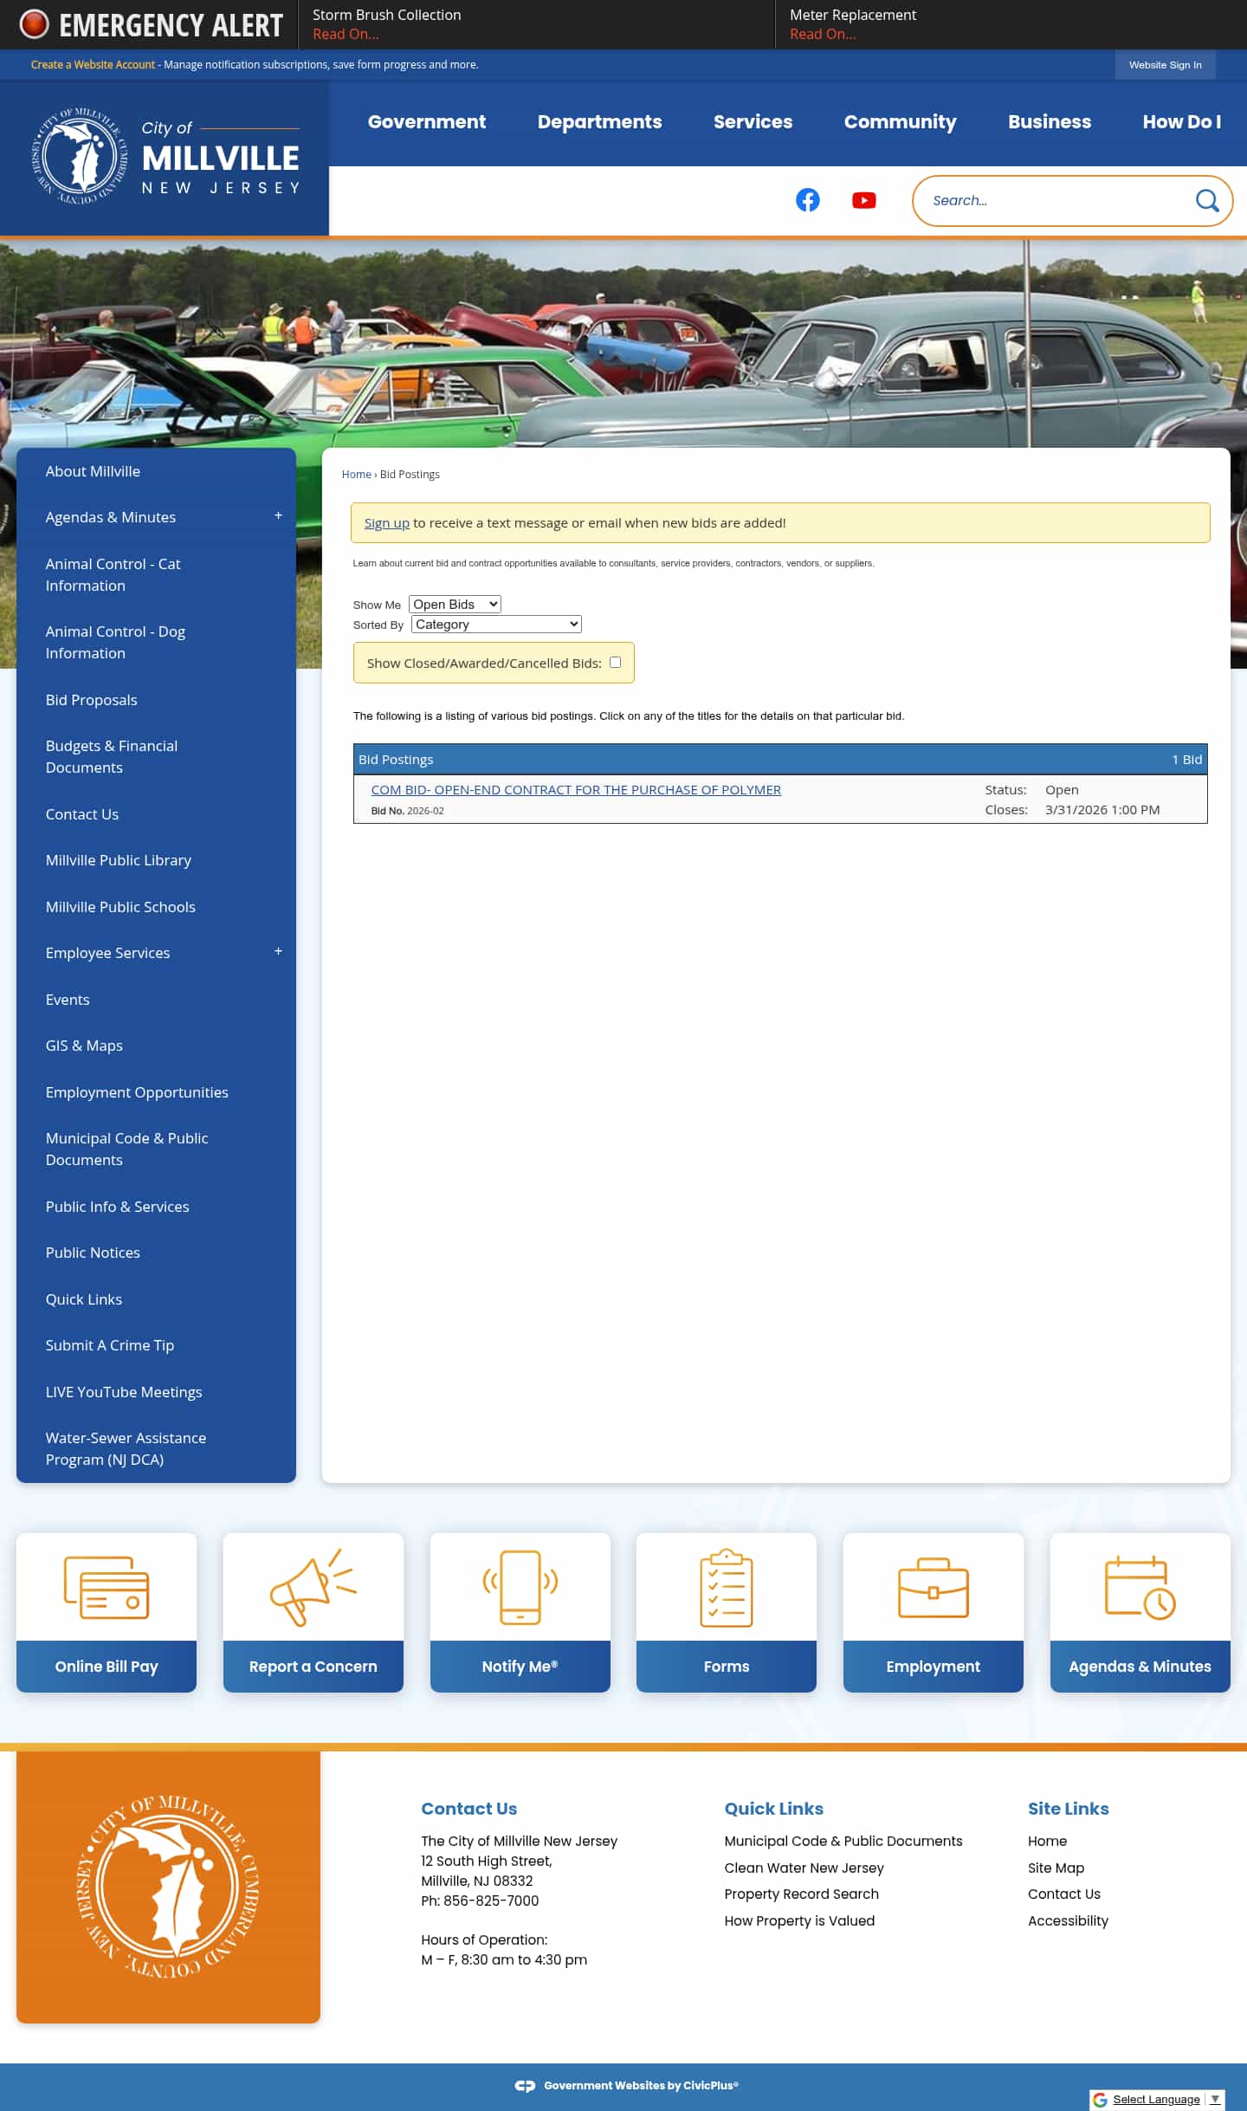The height and width of the screenshot is (2111, 1247).
Task: Click the Notify Me phone icon
Action: 520,1587
